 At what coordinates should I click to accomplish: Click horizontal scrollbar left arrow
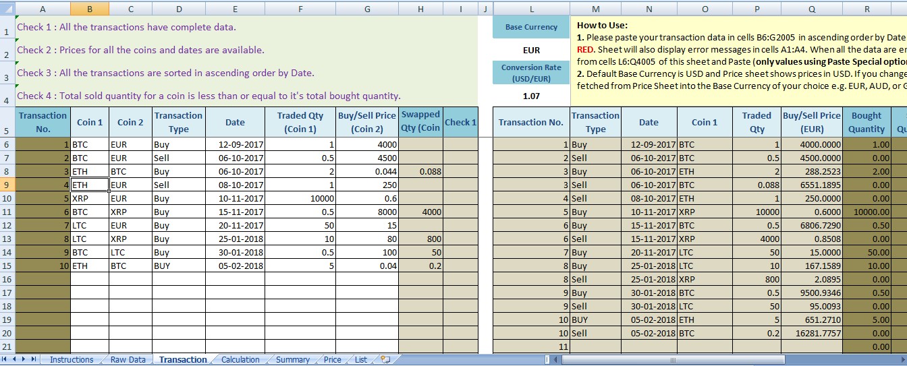[555, 360]
